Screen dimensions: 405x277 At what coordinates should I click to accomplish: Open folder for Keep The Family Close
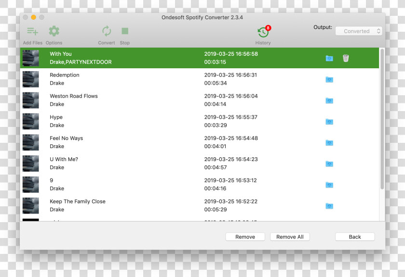click(329, 206)
